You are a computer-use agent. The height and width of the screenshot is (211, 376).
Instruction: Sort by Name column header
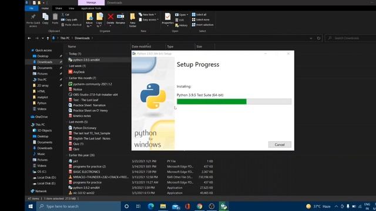coord(72,47)
